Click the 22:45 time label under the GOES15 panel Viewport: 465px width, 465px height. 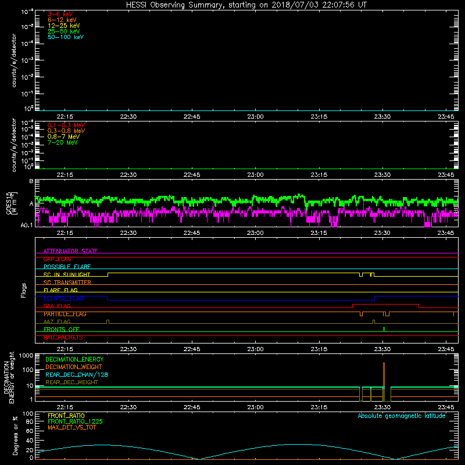tap(192, 233)
